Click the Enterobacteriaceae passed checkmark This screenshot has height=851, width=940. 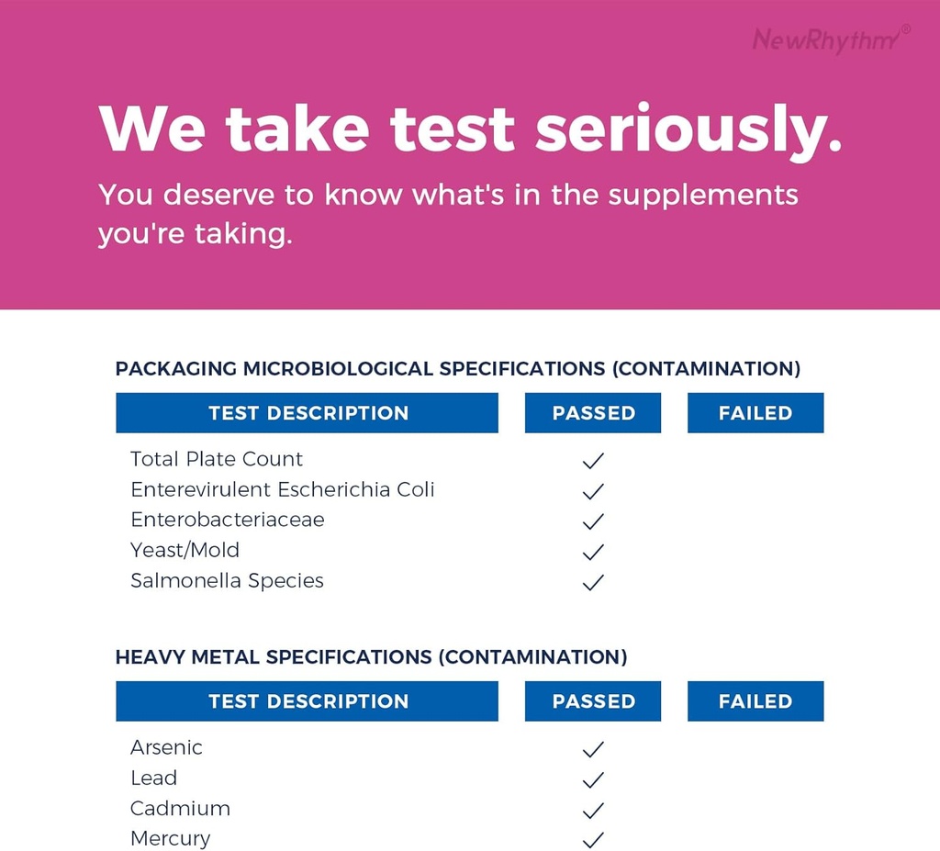tap(593, 521)
